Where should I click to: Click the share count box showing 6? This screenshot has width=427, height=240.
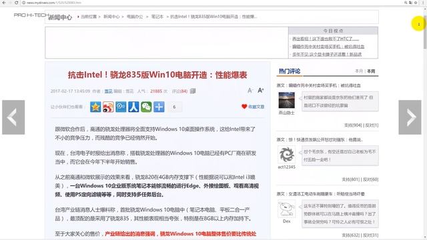[x=174, y=107]
